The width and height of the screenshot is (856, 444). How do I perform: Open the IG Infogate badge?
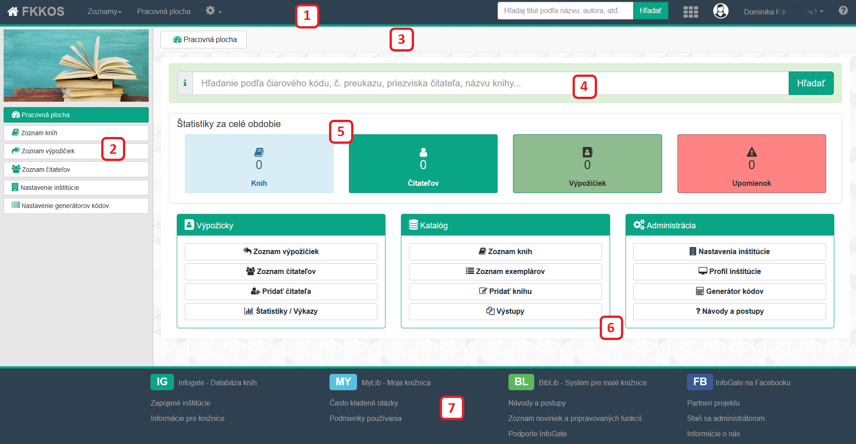[162, 382]
